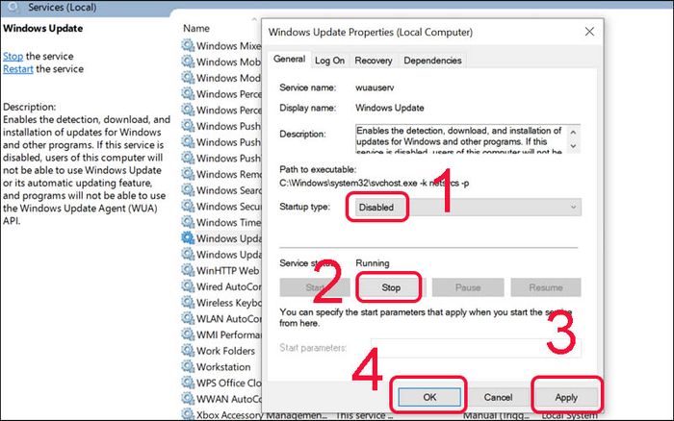Image resolution: width=674 pixels, height=421 pixels.
Task: Open the Recovery tab
Action: [x=374, y=61]
